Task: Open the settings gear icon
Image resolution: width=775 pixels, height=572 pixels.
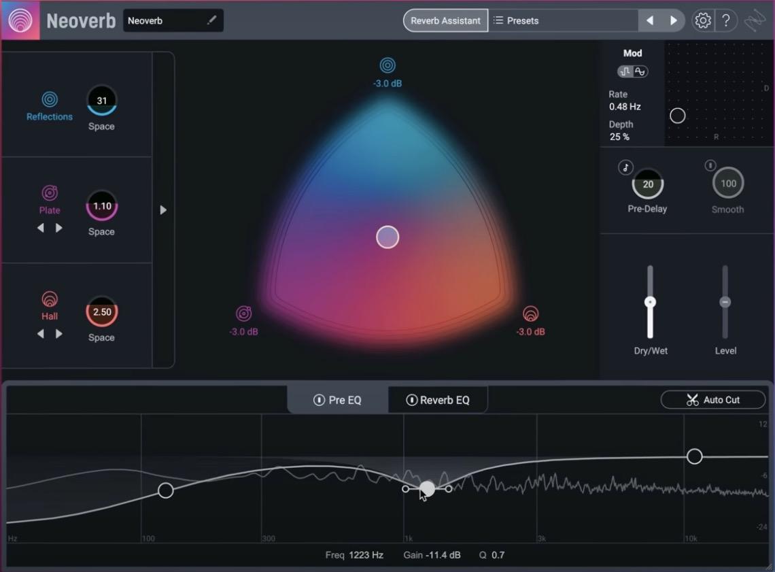Action: 702,20
